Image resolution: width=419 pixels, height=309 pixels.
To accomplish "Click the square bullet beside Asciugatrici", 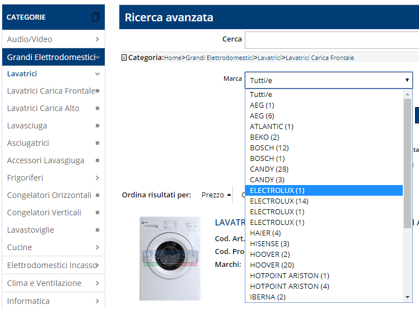I will point(97,143).
